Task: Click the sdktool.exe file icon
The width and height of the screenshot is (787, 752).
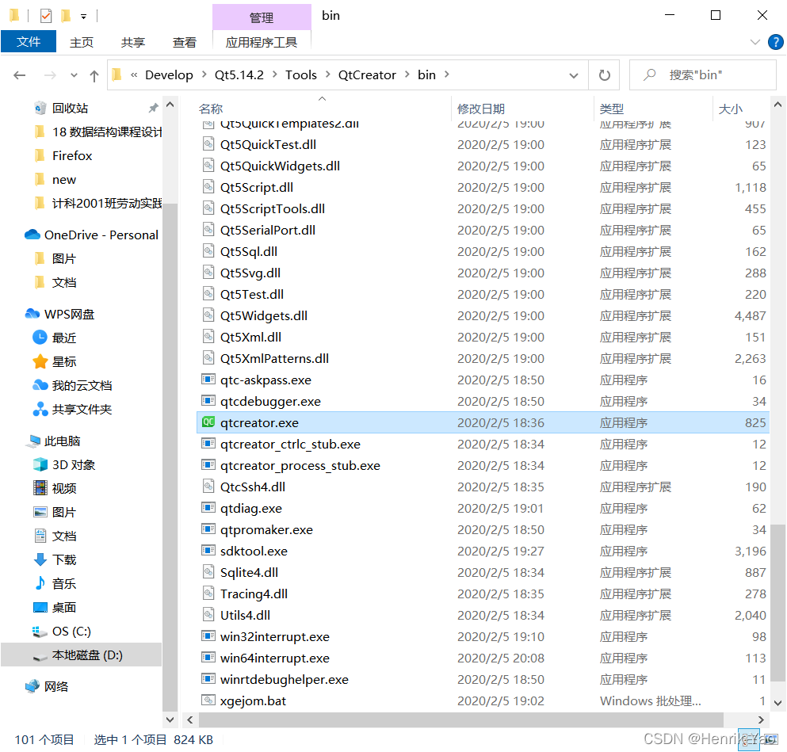Action: tap(208, 550)
